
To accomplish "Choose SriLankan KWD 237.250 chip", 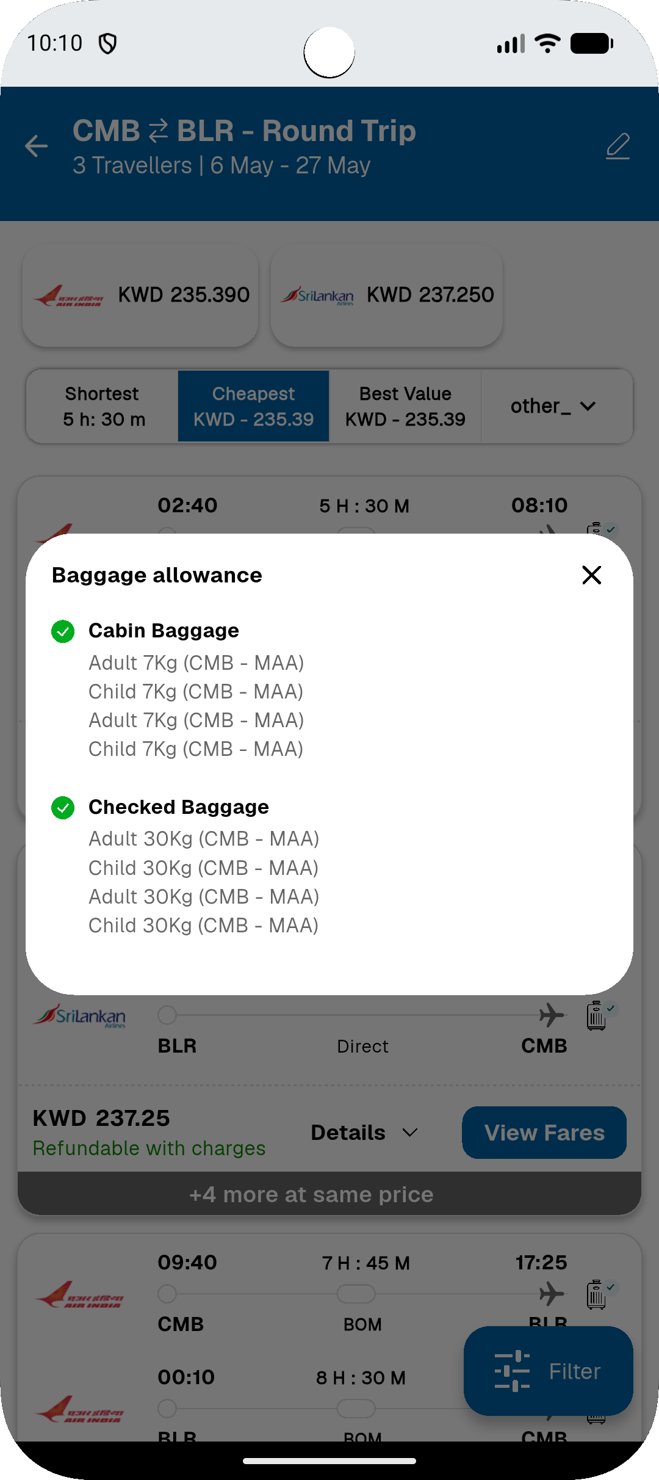I will (387, 296).
